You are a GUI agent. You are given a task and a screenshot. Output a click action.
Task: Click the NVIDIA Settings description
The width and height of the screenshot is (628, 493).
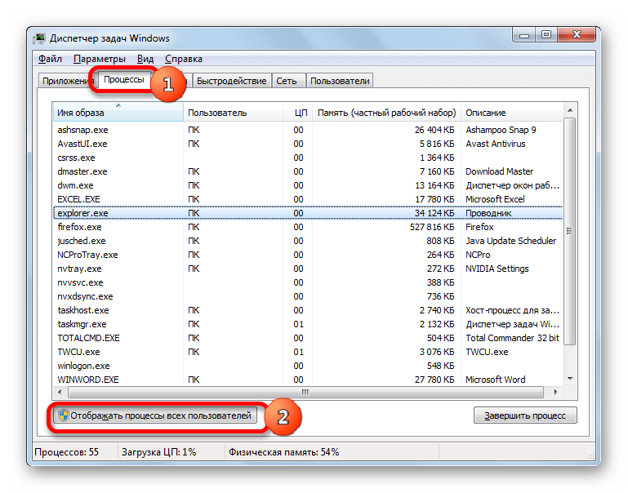click(x=497, y=269)
